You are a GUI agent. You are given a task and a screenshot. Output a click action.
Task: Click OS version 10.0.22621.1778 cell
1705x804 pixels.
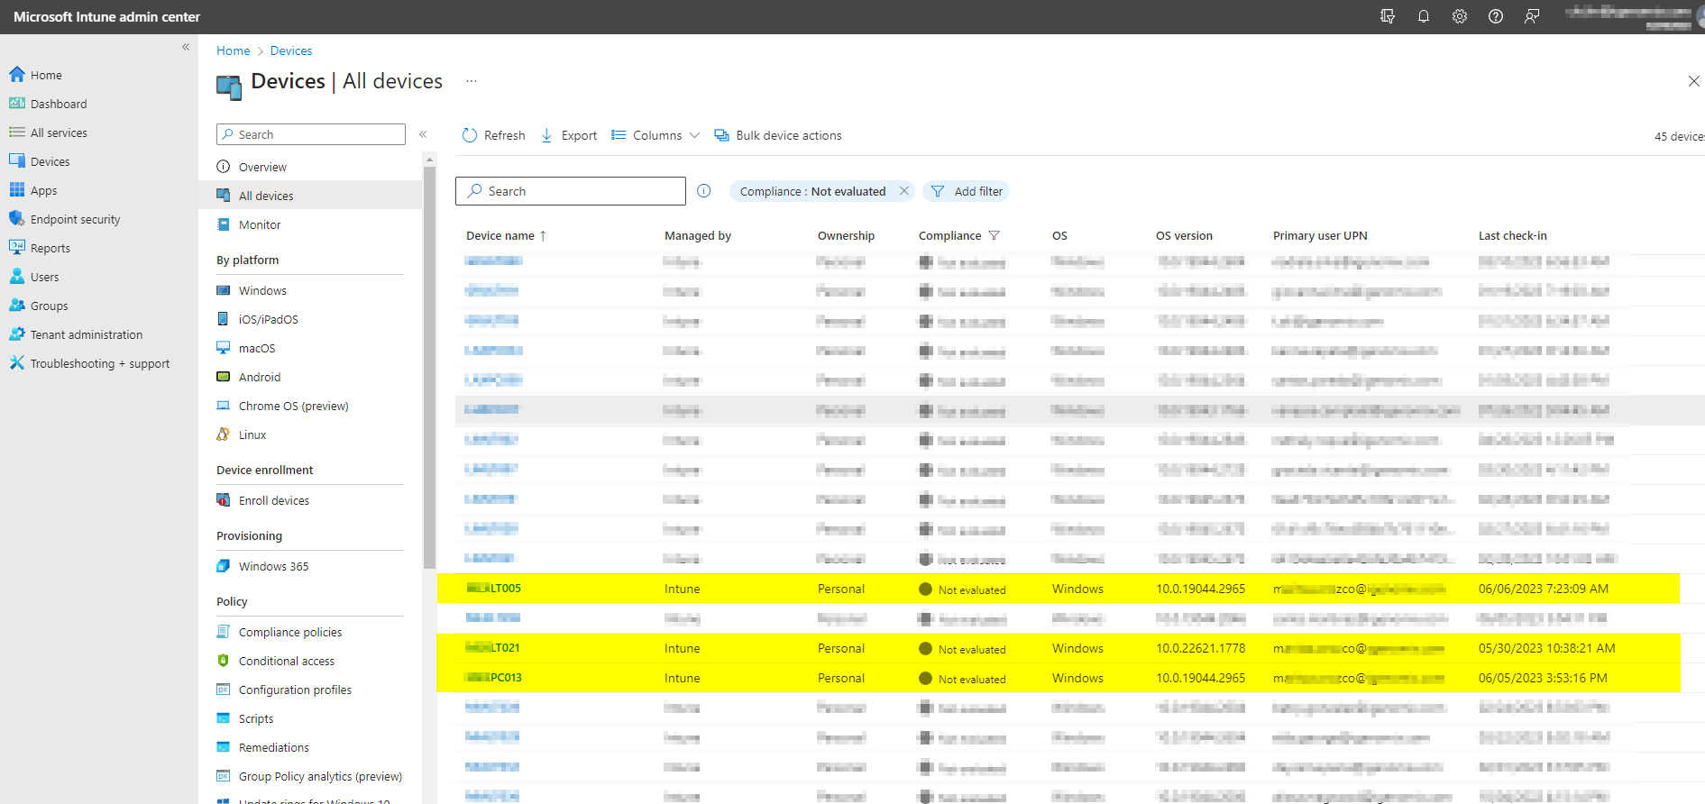click(x=1200, y=648)
